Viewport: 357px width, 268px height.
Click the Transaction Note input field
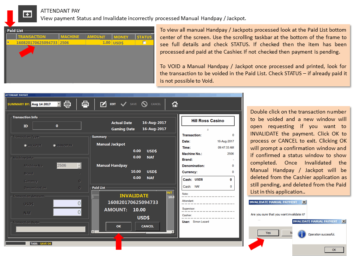tap(51, 229)
